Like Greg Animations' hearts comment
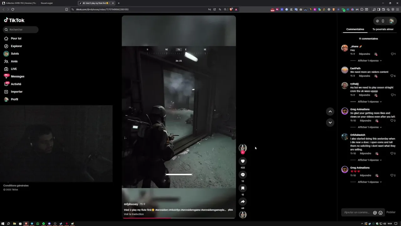Image resolution: width=401 pixels, height=226 pixels. pyautogui.click(x=392, y=175)
